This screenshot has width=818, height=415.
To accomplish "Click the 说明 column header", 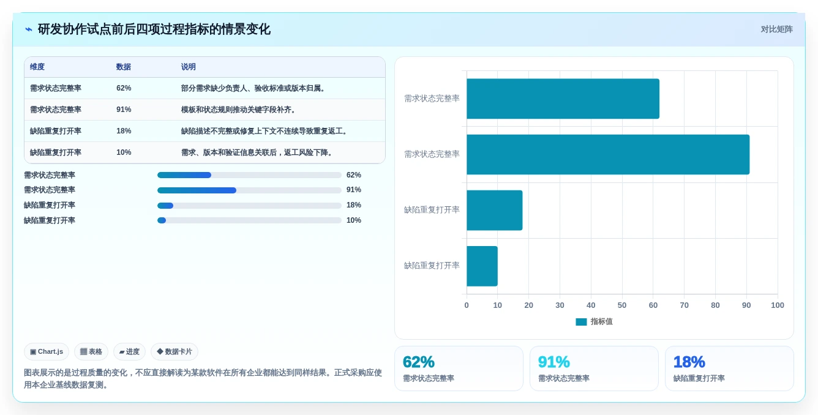I will [x=189, y=67].
